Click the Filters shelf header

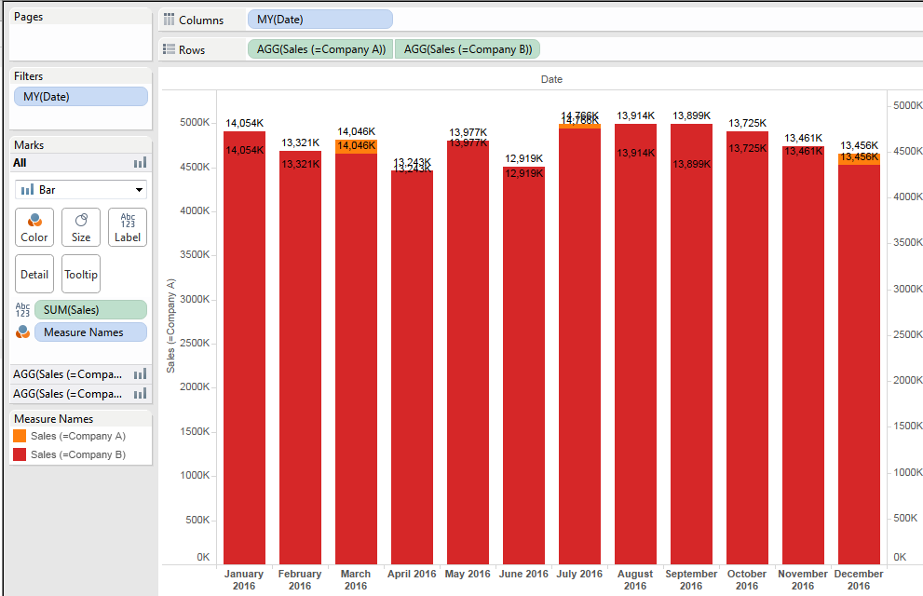(28, 76)
